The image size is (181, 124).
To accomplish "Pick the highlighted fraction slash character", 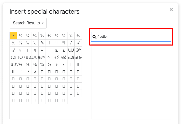I will click(13, 36).
